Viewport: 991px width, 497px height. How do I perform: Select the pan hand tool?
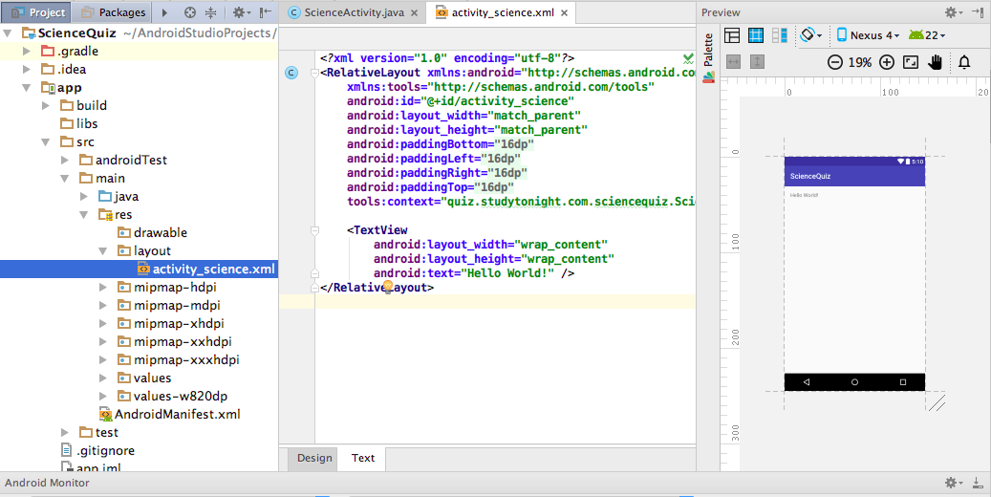[936, 62]
